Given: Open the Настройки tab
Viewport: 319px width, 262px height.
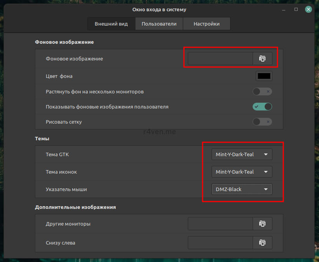Looking at the screenshot, I should point(206,24).
